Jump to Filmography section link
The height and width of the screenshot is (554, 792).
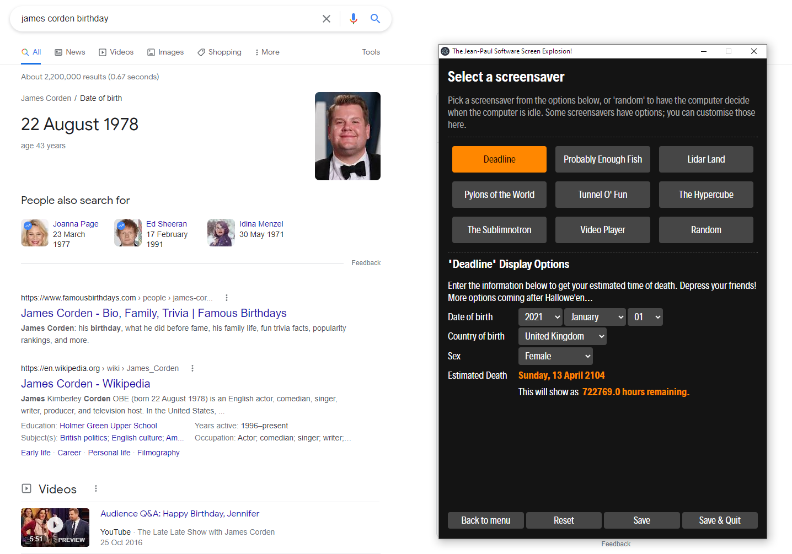pos(158,453)
